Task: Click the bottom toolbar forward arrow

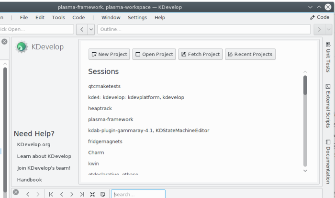Action: pyautogui.click(x=38, y=194)
